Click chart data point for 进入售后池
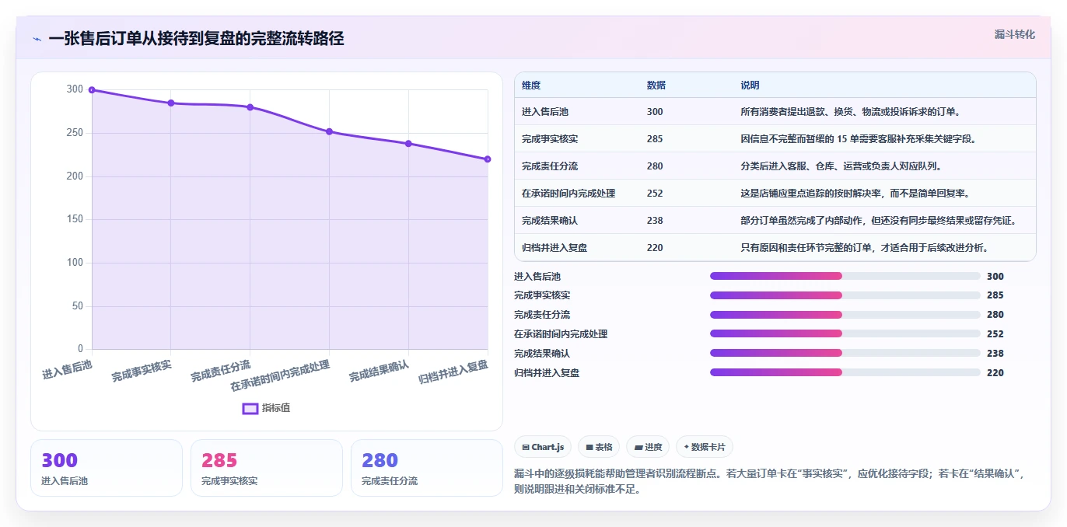 [x=92, y=89]
